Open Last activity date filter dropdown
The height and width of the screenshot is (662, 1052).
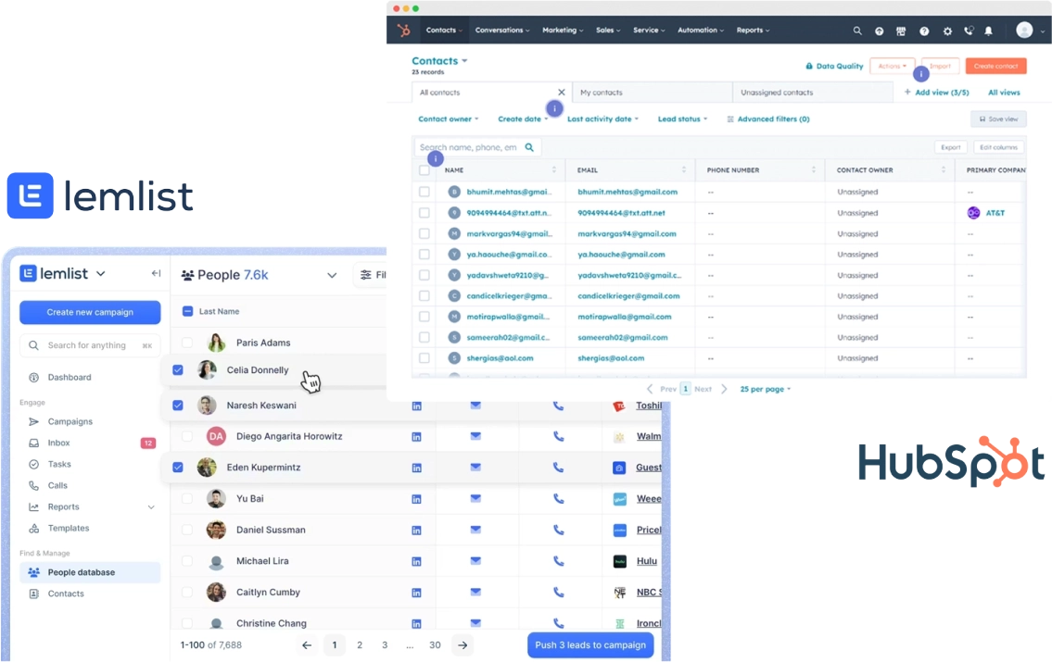coord(602,119)
